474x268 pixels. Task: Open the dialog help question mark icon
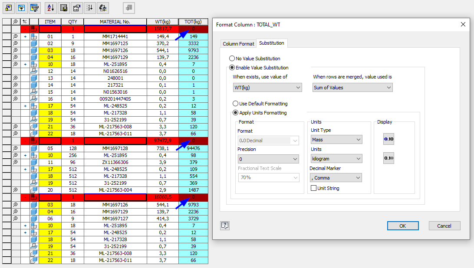pos(225,226)
